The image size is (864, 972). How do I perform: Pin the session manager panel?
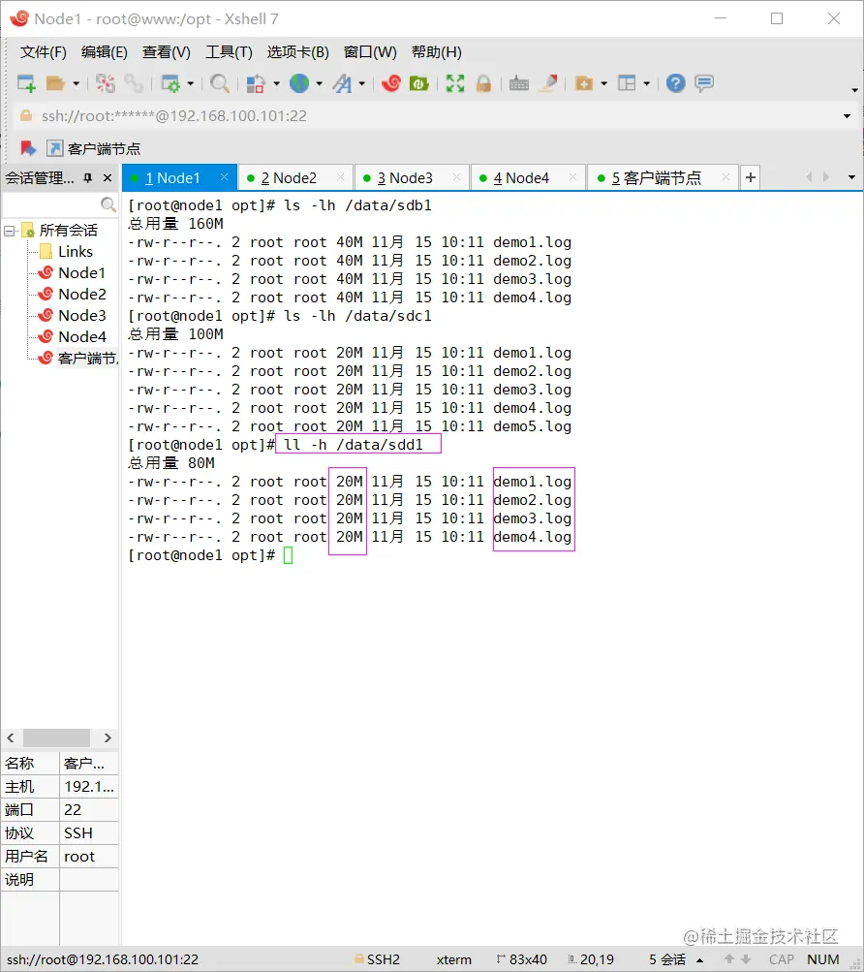tap(88, 178)
